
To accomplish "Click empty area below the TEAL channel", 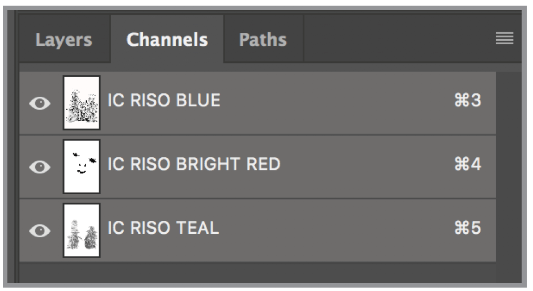I will point(255,272).
